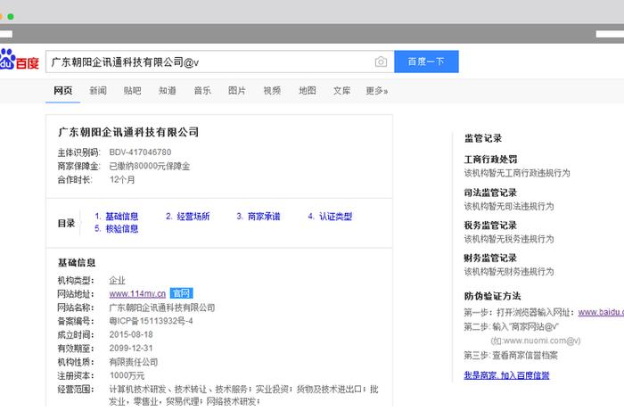
Task: Click the Baidu logo
Action: [19, 60]
